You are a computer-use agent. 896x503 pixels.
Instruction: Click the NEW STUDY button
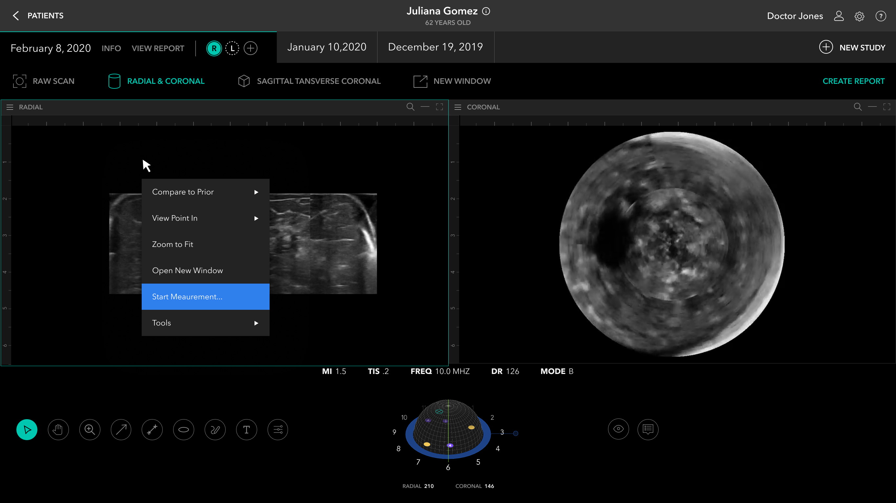(x=852, y=47)
